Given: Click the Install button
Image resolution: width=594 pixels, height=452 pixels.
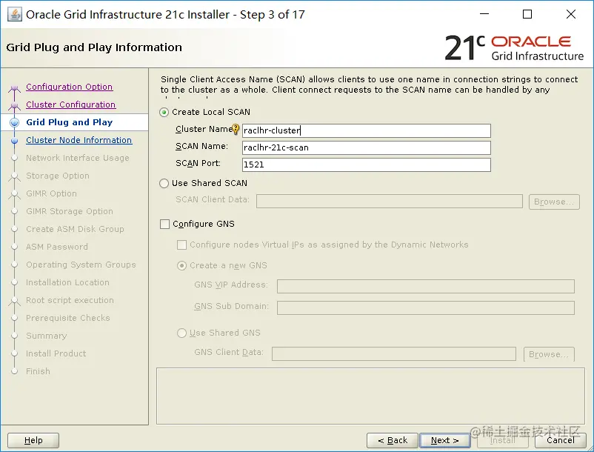Looking at the screenshot, I should pyautogui.click(x=503, y=440).
